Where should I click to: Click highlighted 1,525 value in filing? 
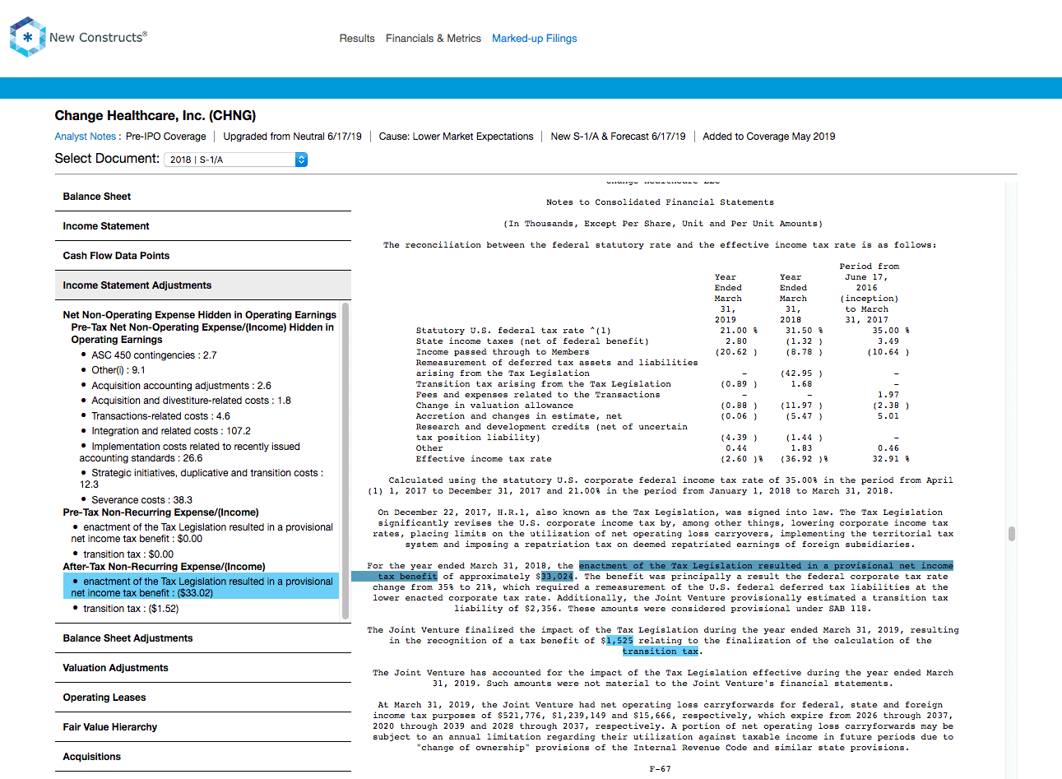click(x=619, y=641)
